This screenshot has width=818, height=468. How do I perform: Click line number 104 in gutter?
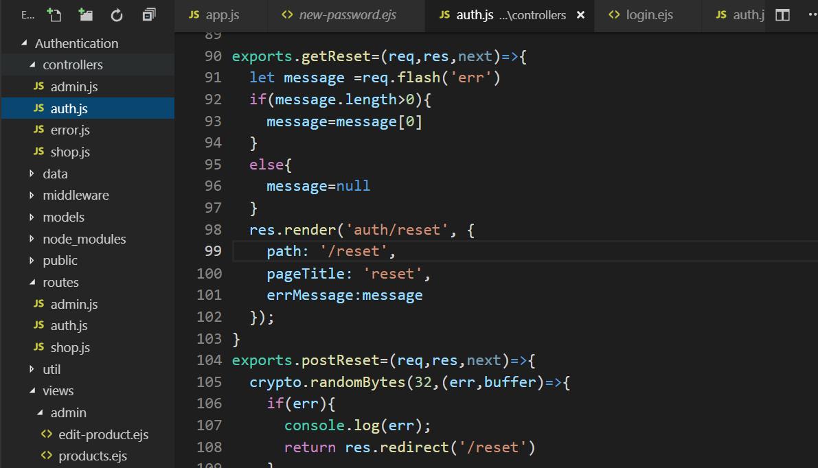209,360
